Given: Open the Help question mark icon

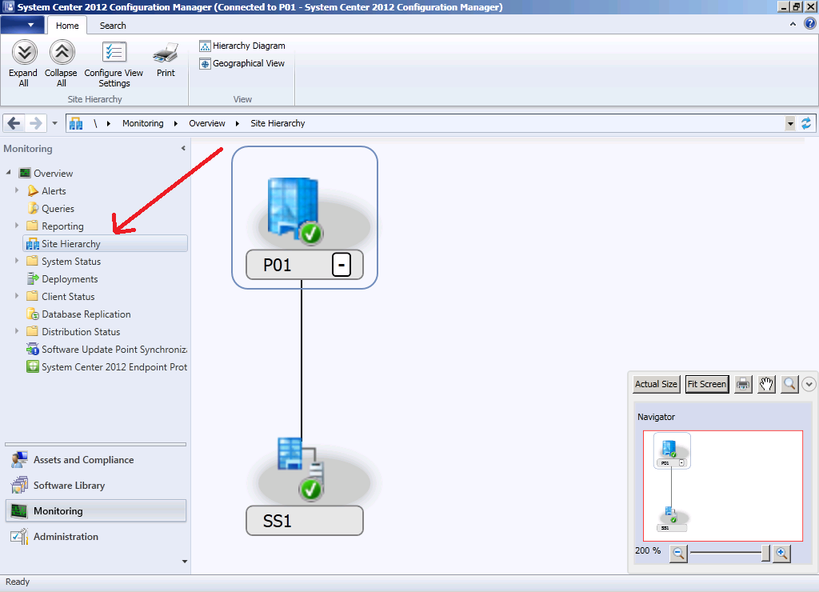Looking at the screenshot, I should [810, 23].
